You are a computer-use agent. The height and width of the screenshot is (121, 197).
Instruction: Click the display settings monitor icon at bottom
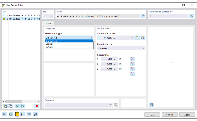point(29,114)
